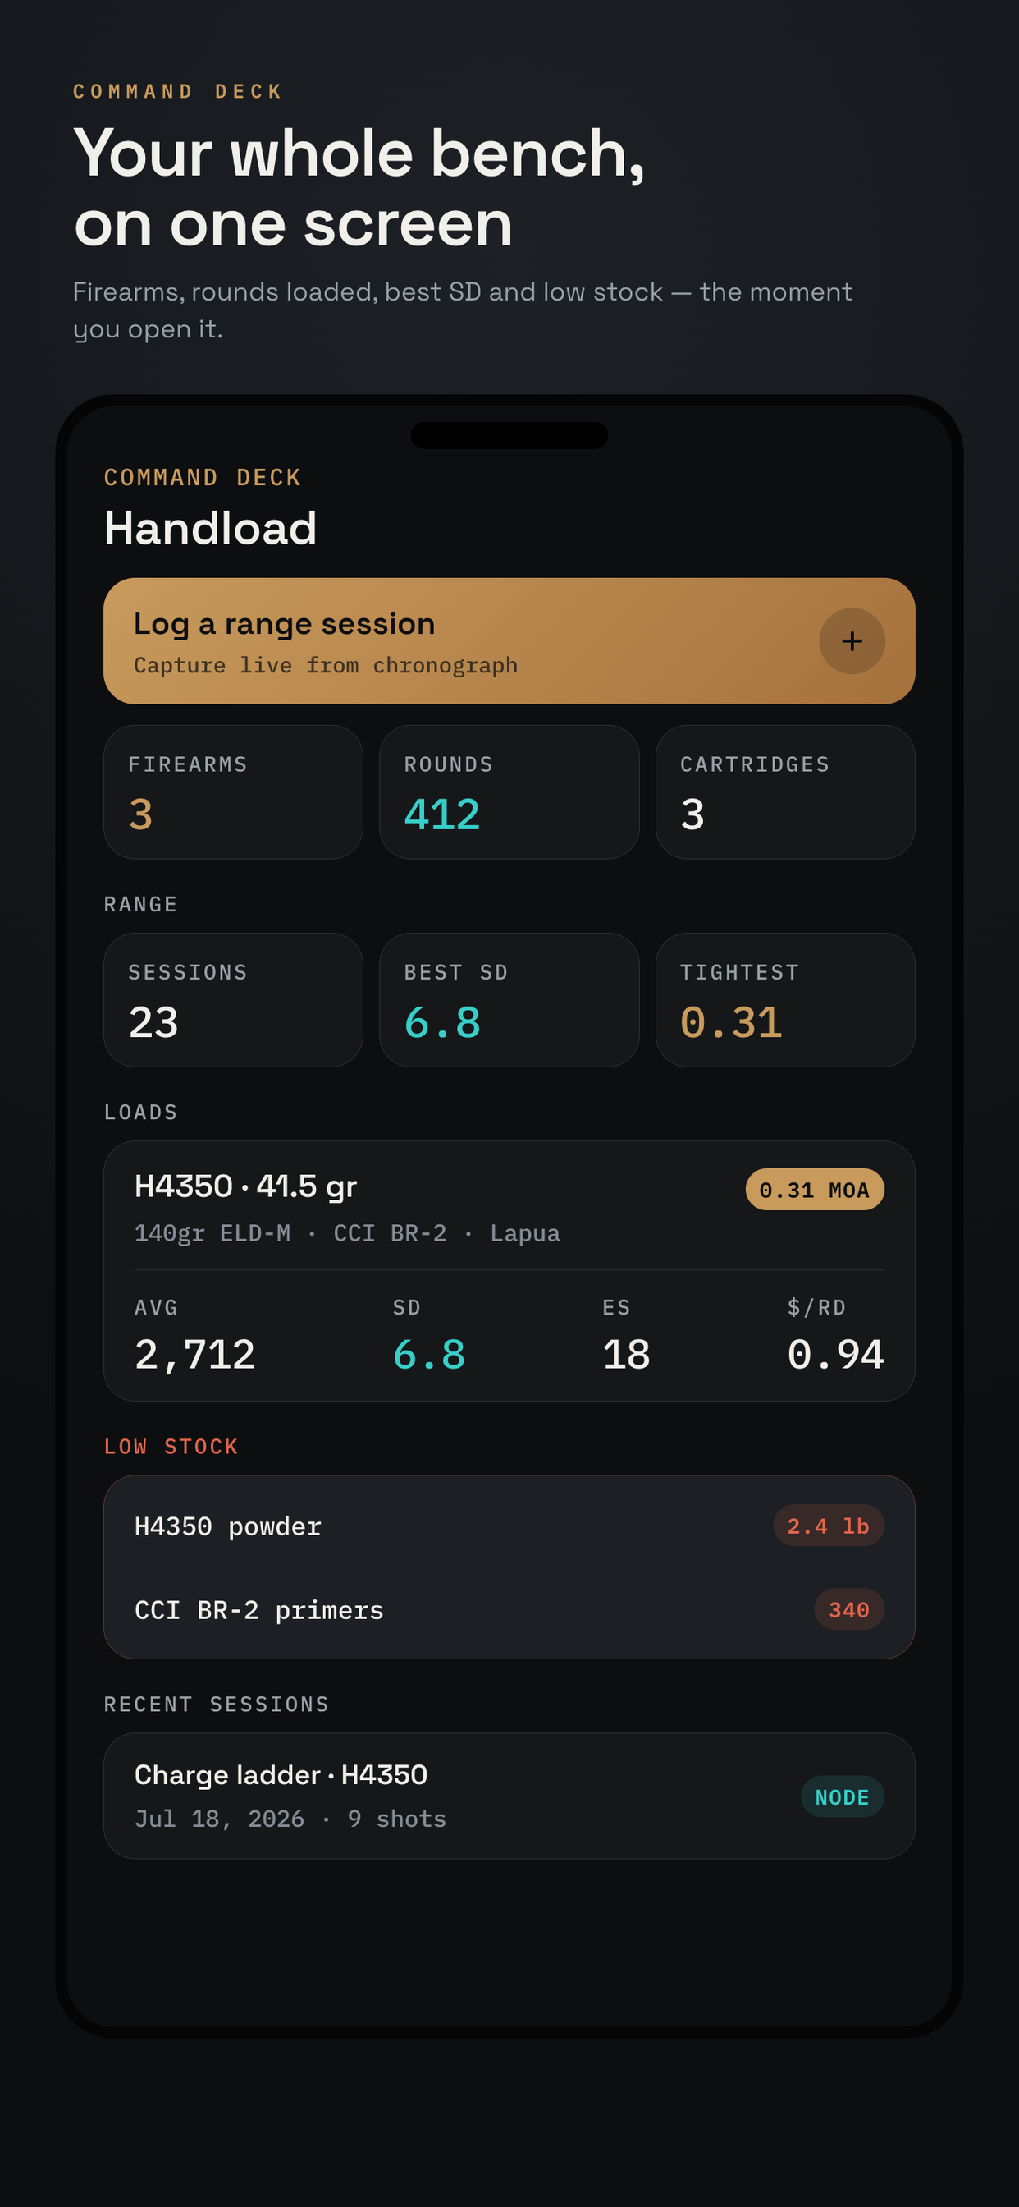This screenshot has width=1019, height=2207.
Task: View the Sessions 23 tile
Action: [233, 1000]
